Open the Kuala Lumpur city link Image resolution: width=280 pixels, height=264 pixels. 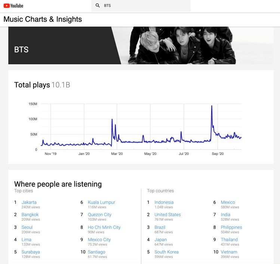[x=101, y=202]
